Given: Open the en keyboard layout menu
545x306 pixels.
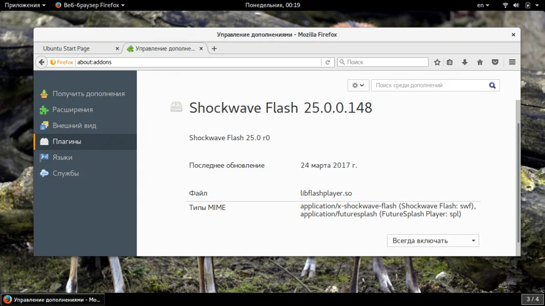Looking at the screenshot, I should coord(483,5).
